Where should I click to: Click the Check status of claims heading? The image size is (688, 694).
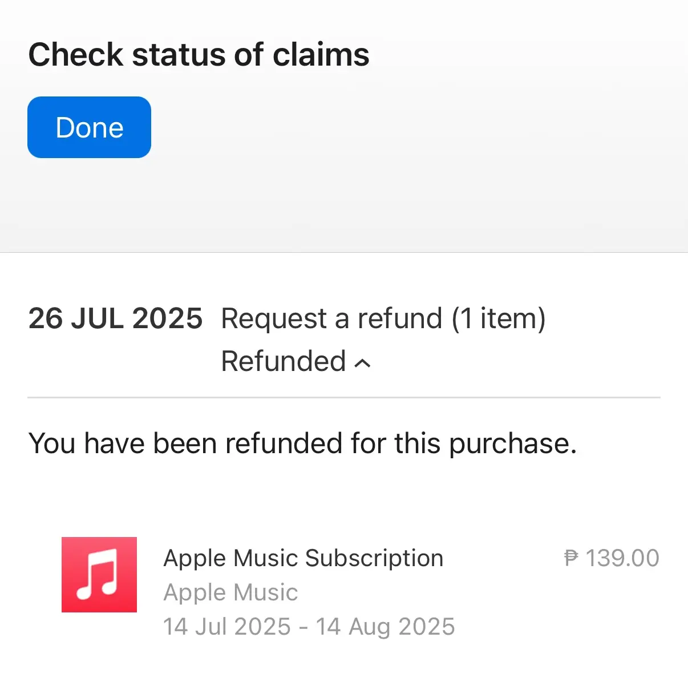click(199, 55)
